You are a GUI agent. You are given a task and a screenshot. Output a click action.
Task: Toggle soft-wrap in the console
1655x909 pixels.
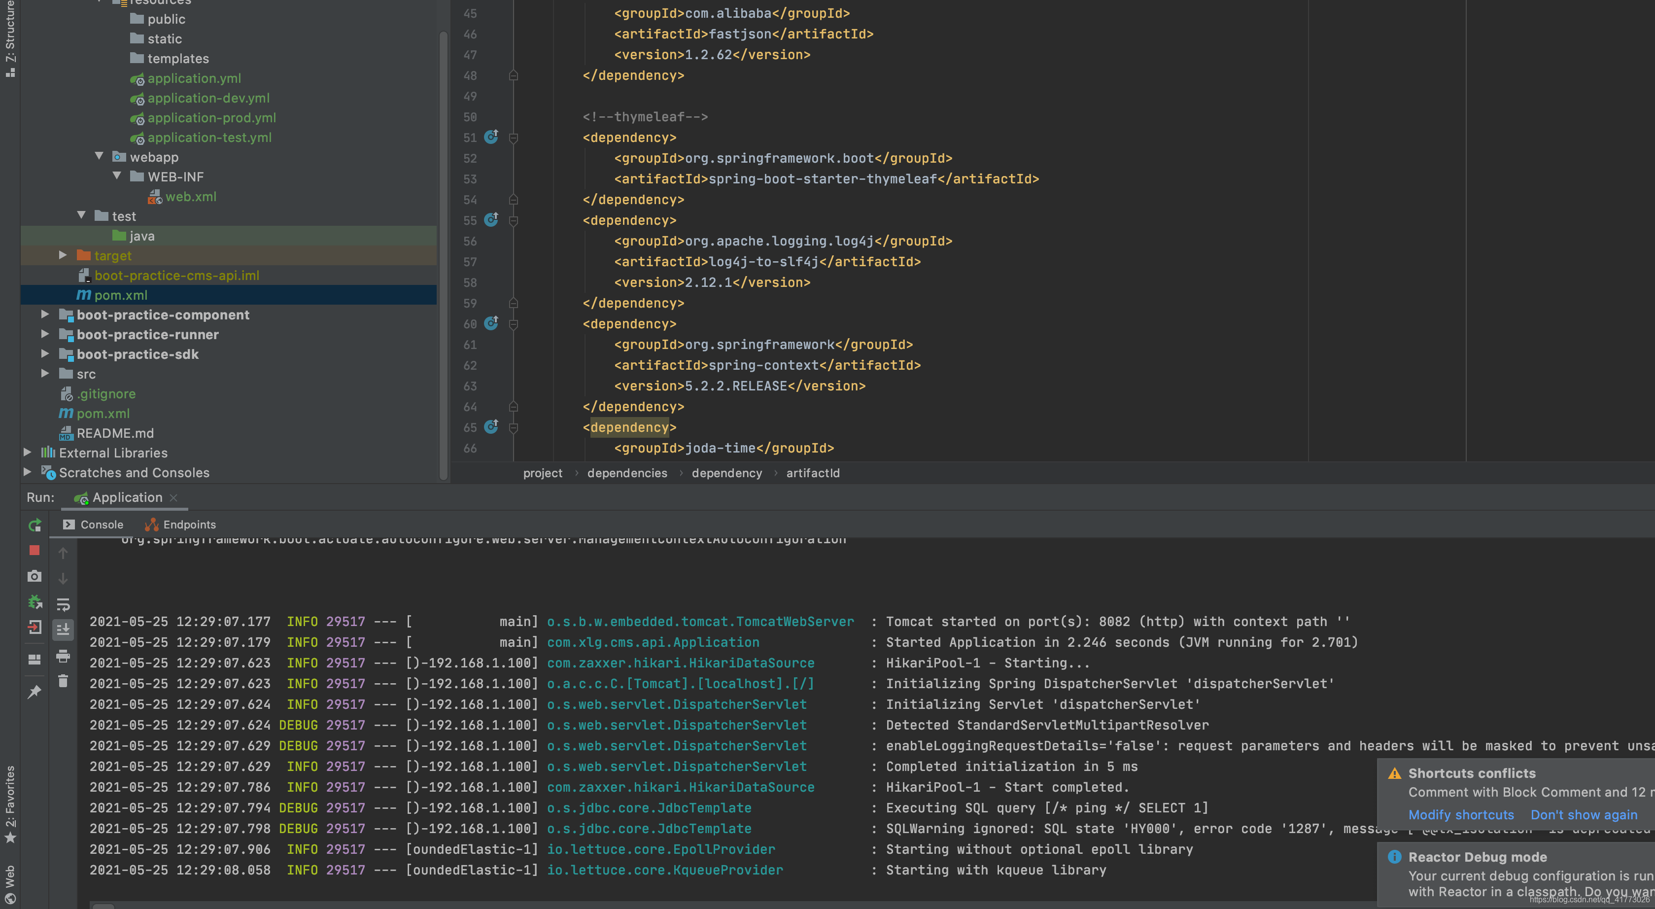(x=63, y=604)
